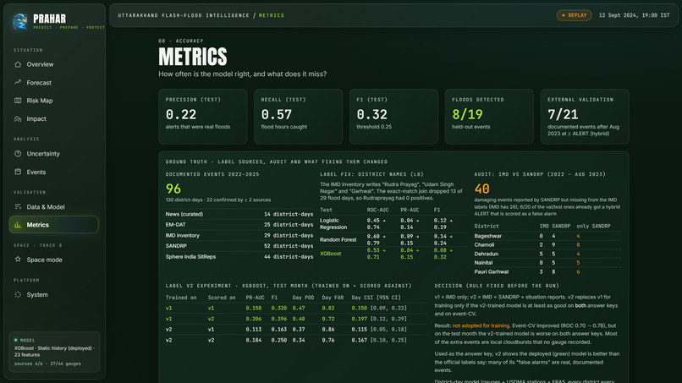Image resolution: width=682 pixels, height=383 pixels.
Task: Click the EM-DAT source row
Action: (239, 225)
